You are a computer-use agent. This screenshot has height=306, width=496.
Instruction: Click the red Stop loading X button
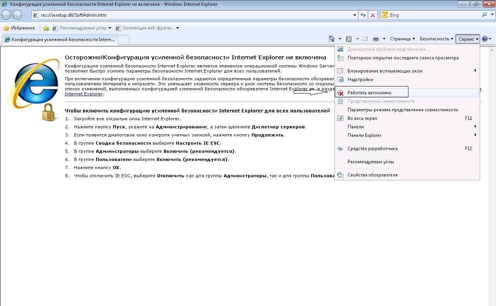pos(373,15)
